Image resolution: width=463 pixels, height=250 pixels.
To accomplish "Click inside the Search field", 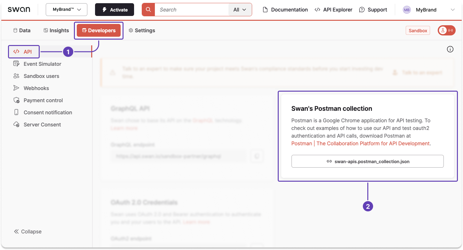I will pos(192,10).
